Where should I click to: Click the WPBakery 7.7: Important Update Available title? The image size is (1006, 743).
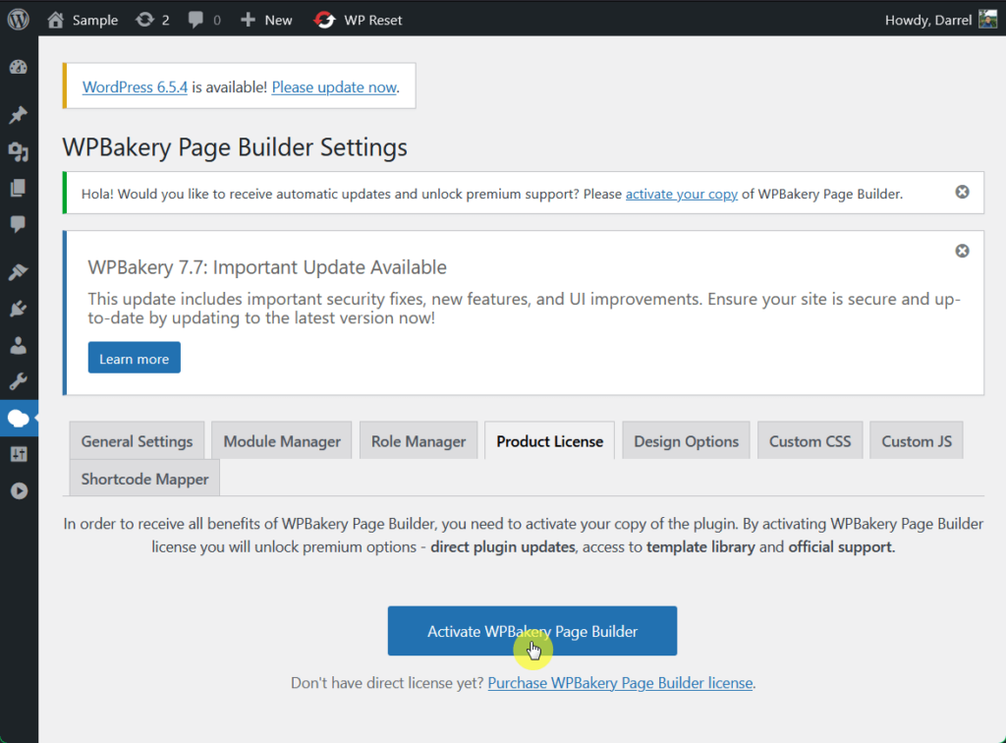pyautogui.click(x=267, y=267)
